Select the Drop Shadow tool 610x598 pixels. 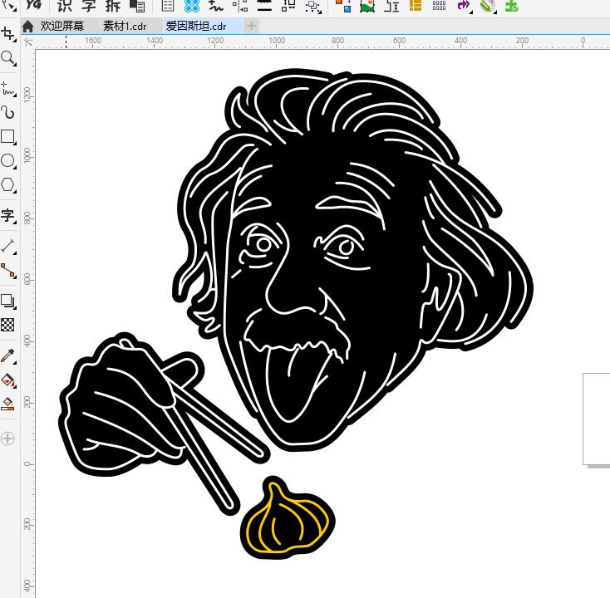(7, 301)
